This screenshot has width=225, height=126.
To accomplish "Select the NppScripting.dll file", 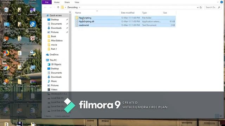I will pyautogui.click(x=125, y=21).
